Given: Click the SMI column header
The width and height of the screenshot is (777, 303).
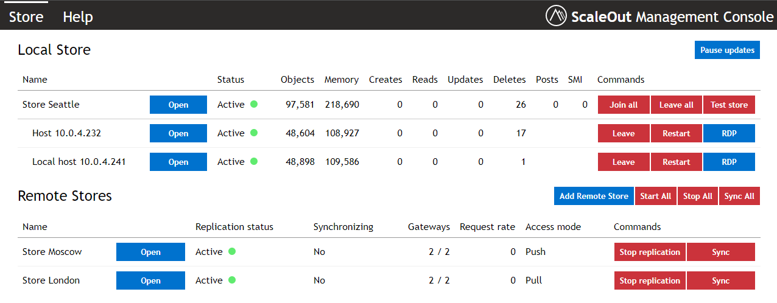Looking at the screenshot, I should [x=575, y=80].
